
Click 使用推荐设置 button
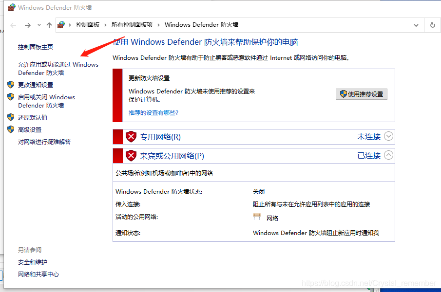click(x=362, y=94)
